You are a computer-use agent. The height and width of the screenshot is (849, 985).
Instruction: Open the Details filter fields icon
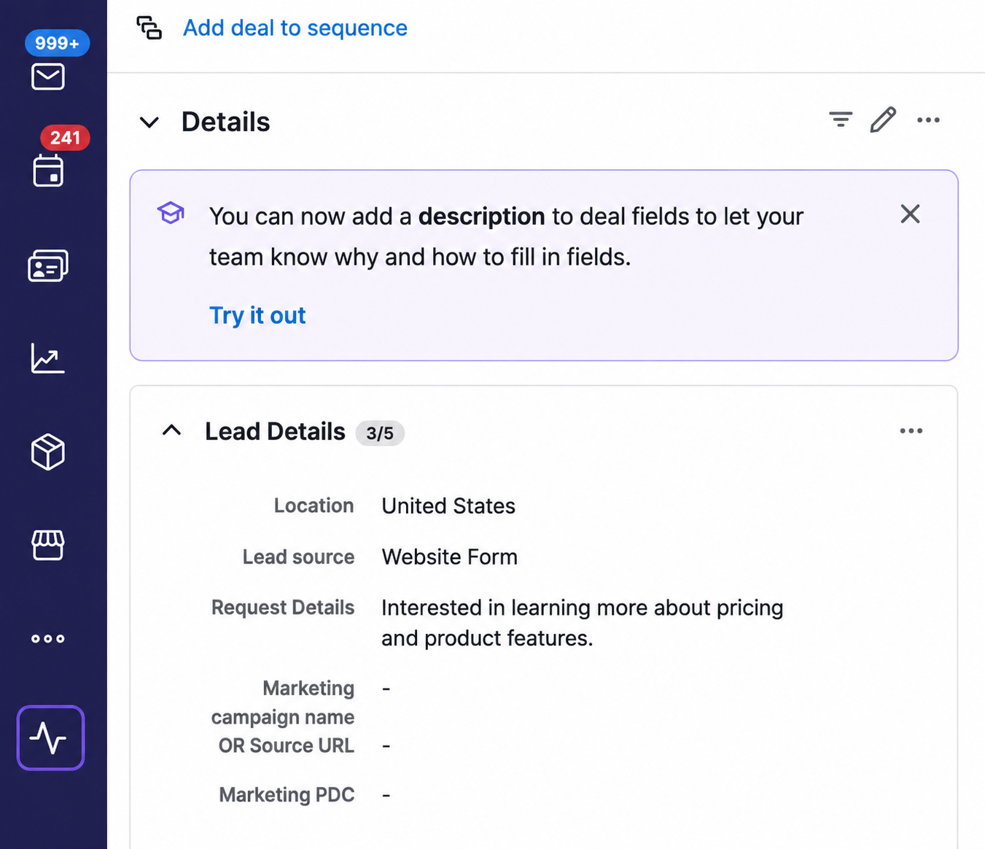point(841,119)
